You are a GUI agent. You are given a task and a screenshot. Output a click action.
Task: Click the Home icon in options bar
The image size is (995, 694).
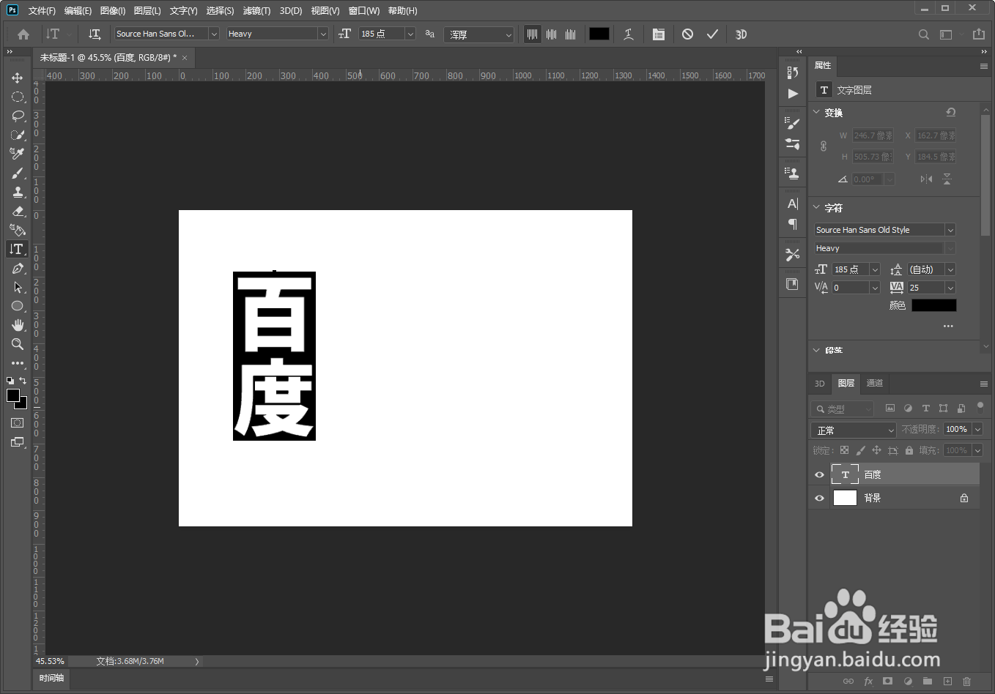(23, 34)
